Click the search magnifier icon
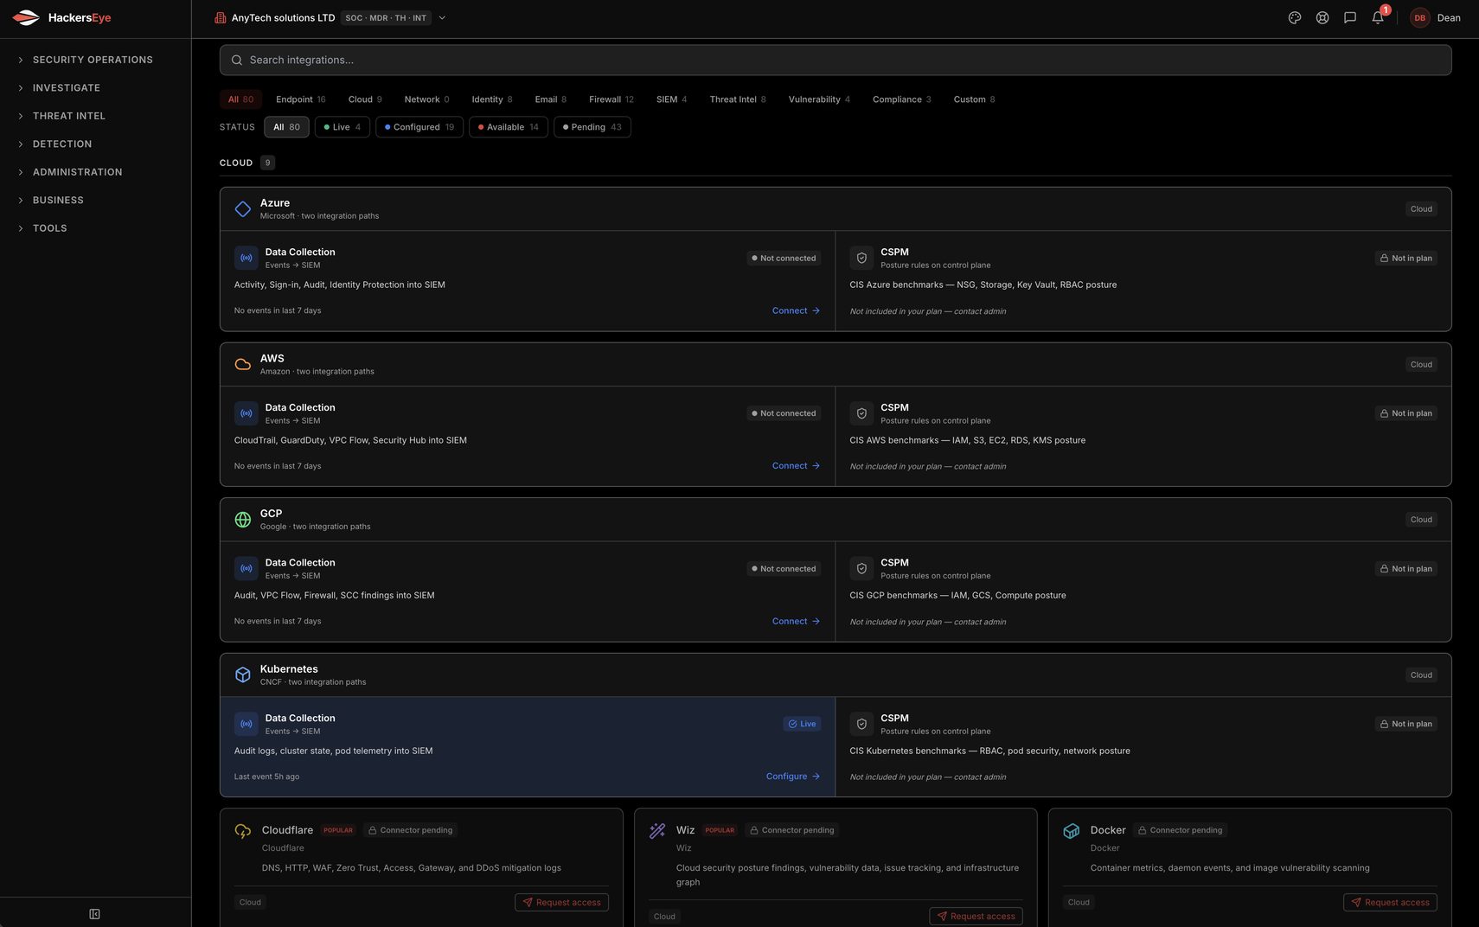1479x927 pixels. (x=237, y=60)
